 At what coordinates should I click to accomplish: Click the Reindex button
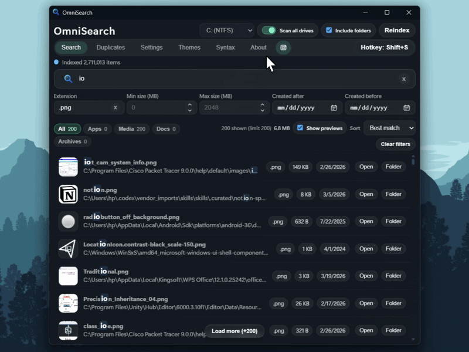[x=397, y=31]
